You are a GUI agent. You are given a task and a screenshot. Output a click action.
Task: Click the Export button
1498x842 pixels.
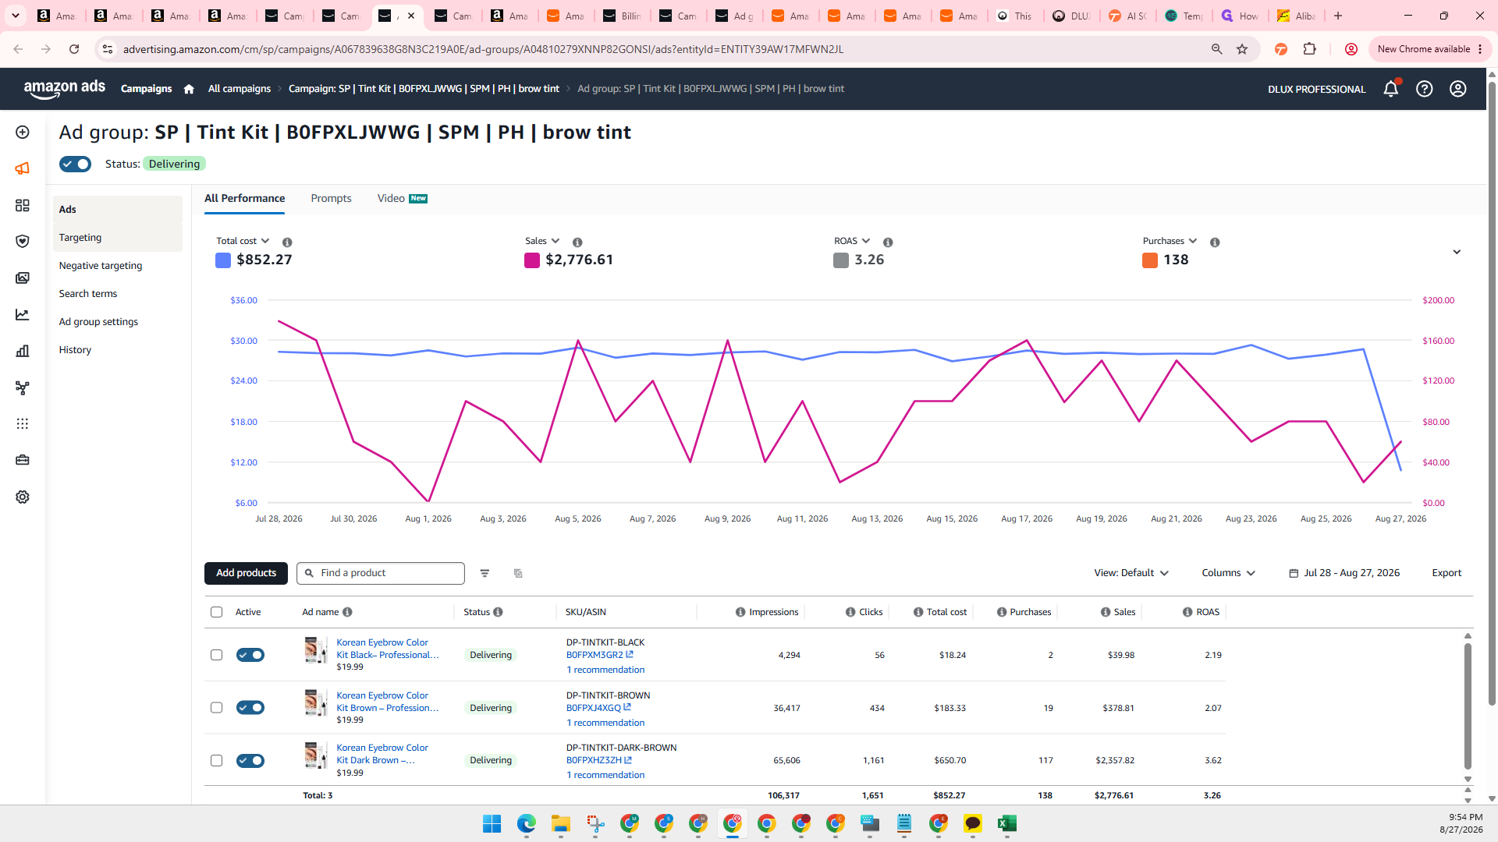pyautogui.click(x=1447, y=573)
